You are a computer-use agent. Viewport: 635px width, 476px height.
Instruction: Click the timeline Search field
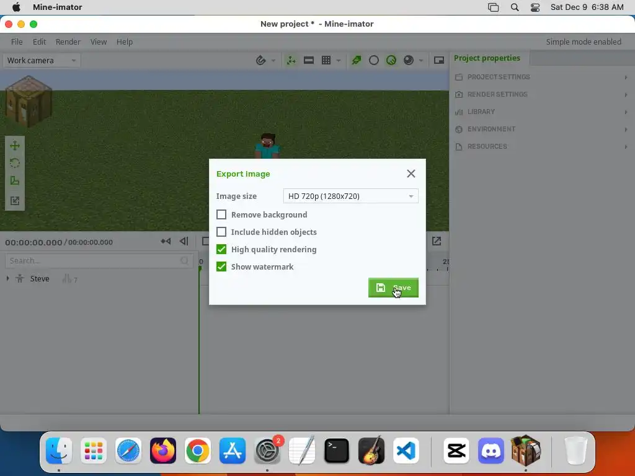coord(99,261)
